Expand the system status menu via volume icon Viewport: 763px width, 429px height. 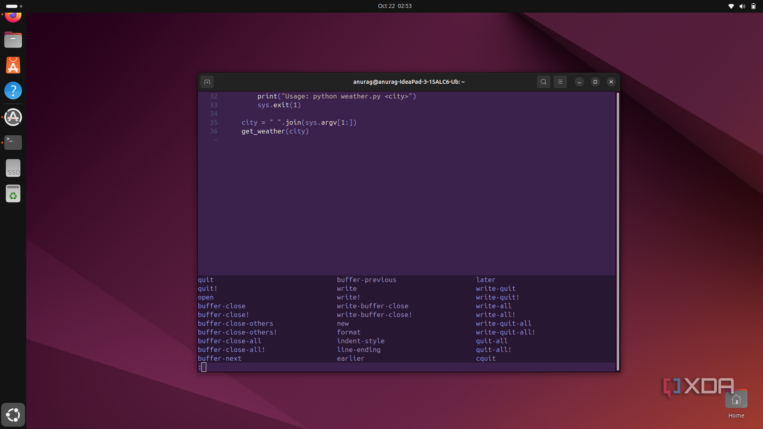(x=742, y=6)
